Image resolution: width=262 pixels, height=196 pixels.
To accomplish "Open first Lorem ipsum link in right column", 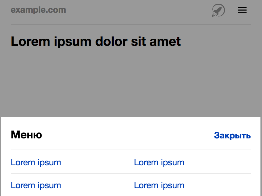I will tap(159, 162).
